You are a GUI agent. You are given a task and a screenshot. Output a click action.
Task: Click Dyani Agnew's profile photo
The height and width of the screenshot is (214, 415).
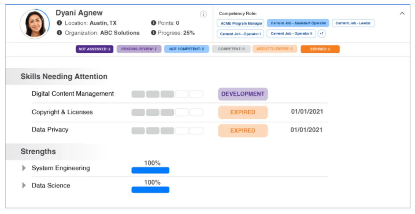[x=35, y=24]
